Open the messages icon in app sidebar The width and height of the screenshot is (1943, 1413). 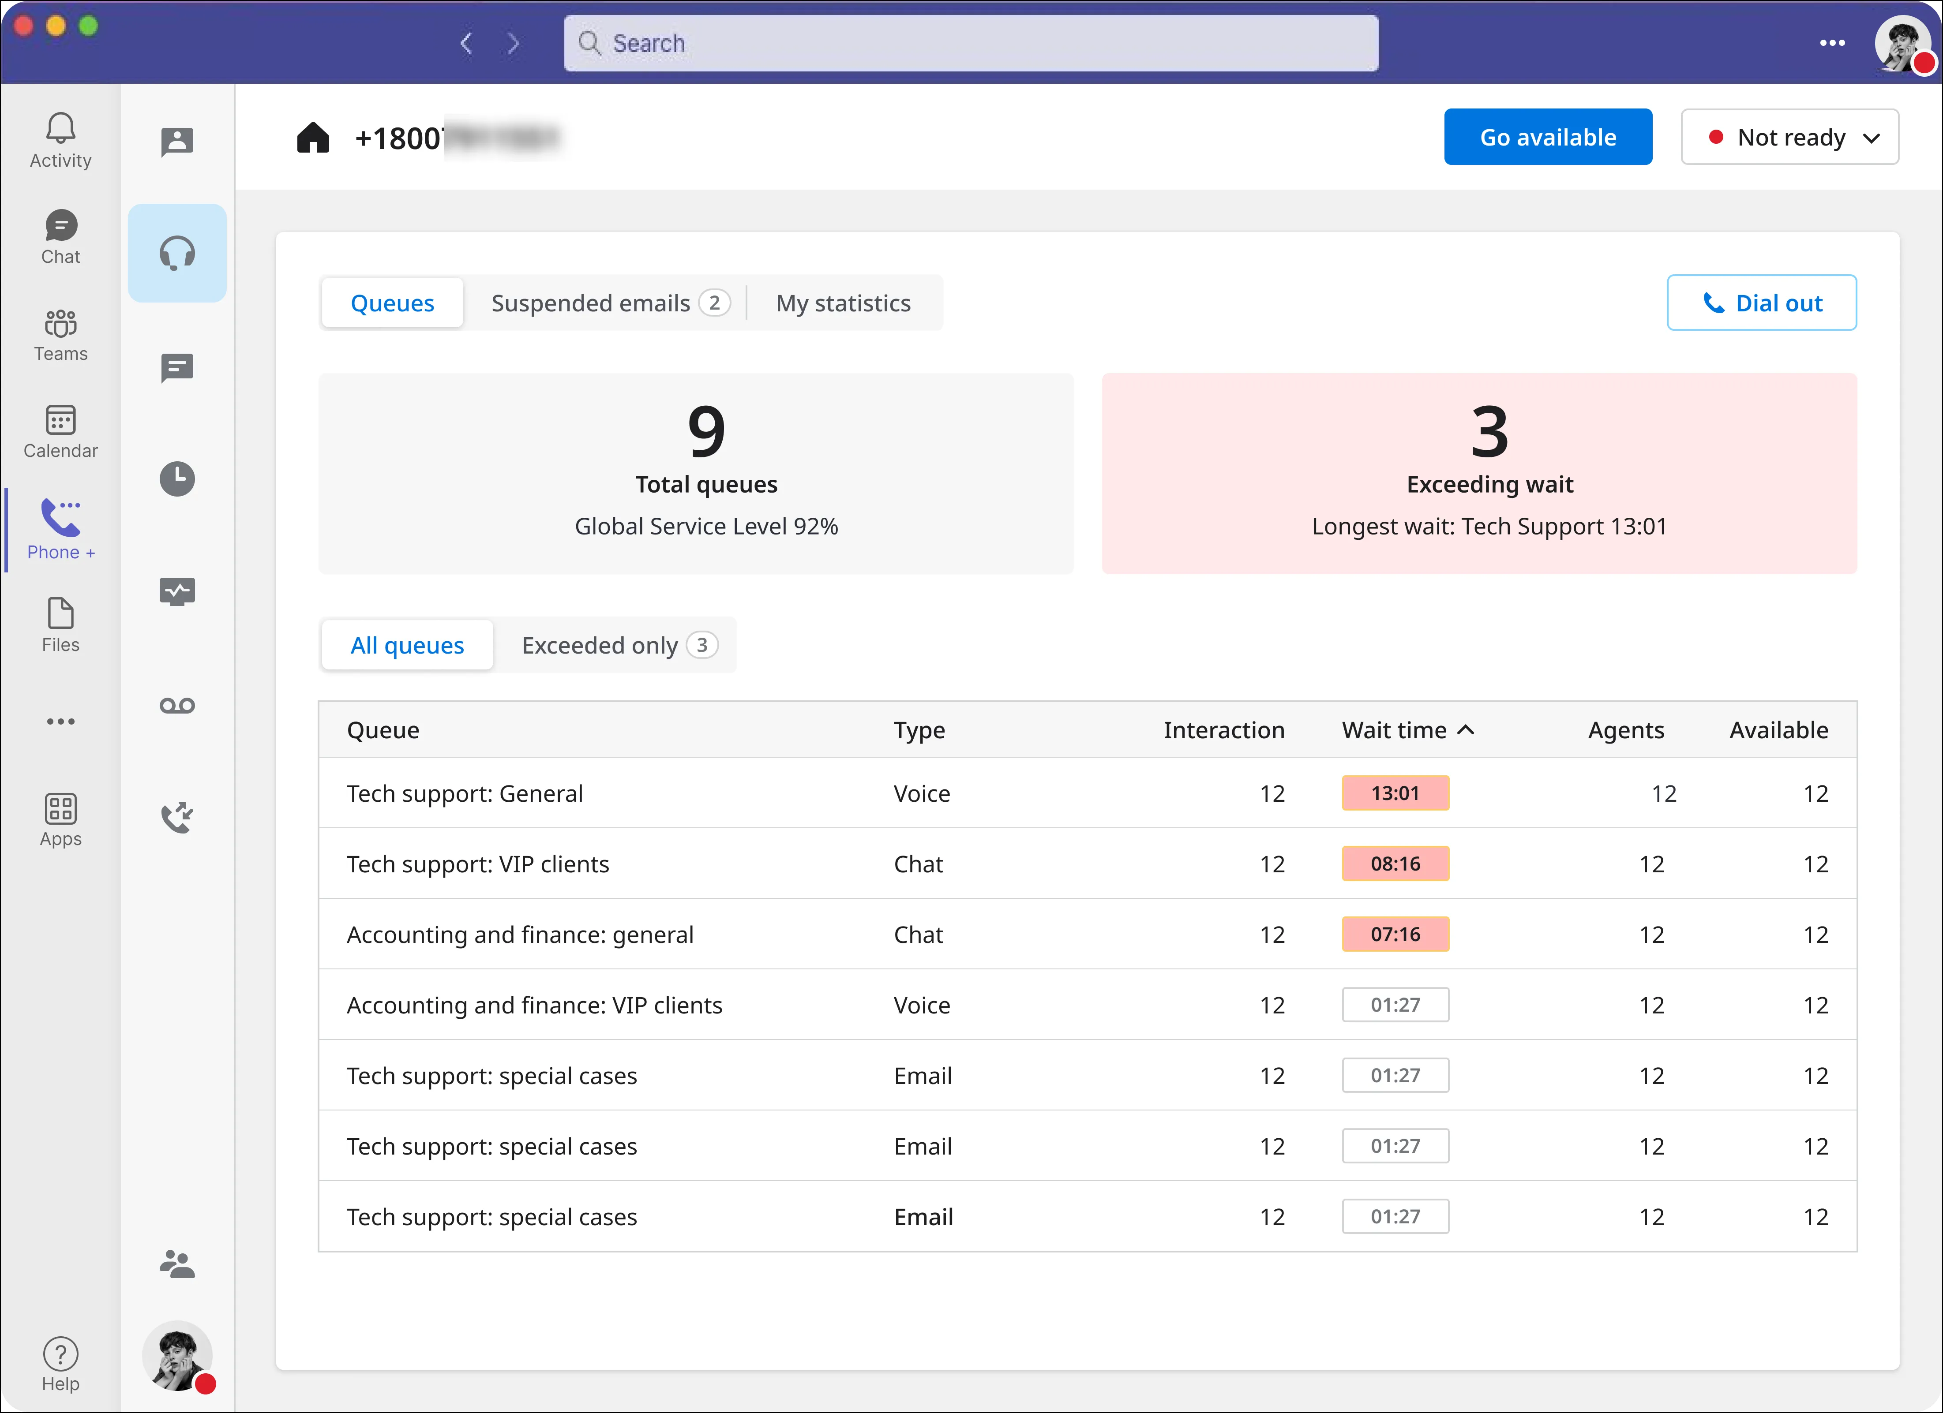coord(177,368)
